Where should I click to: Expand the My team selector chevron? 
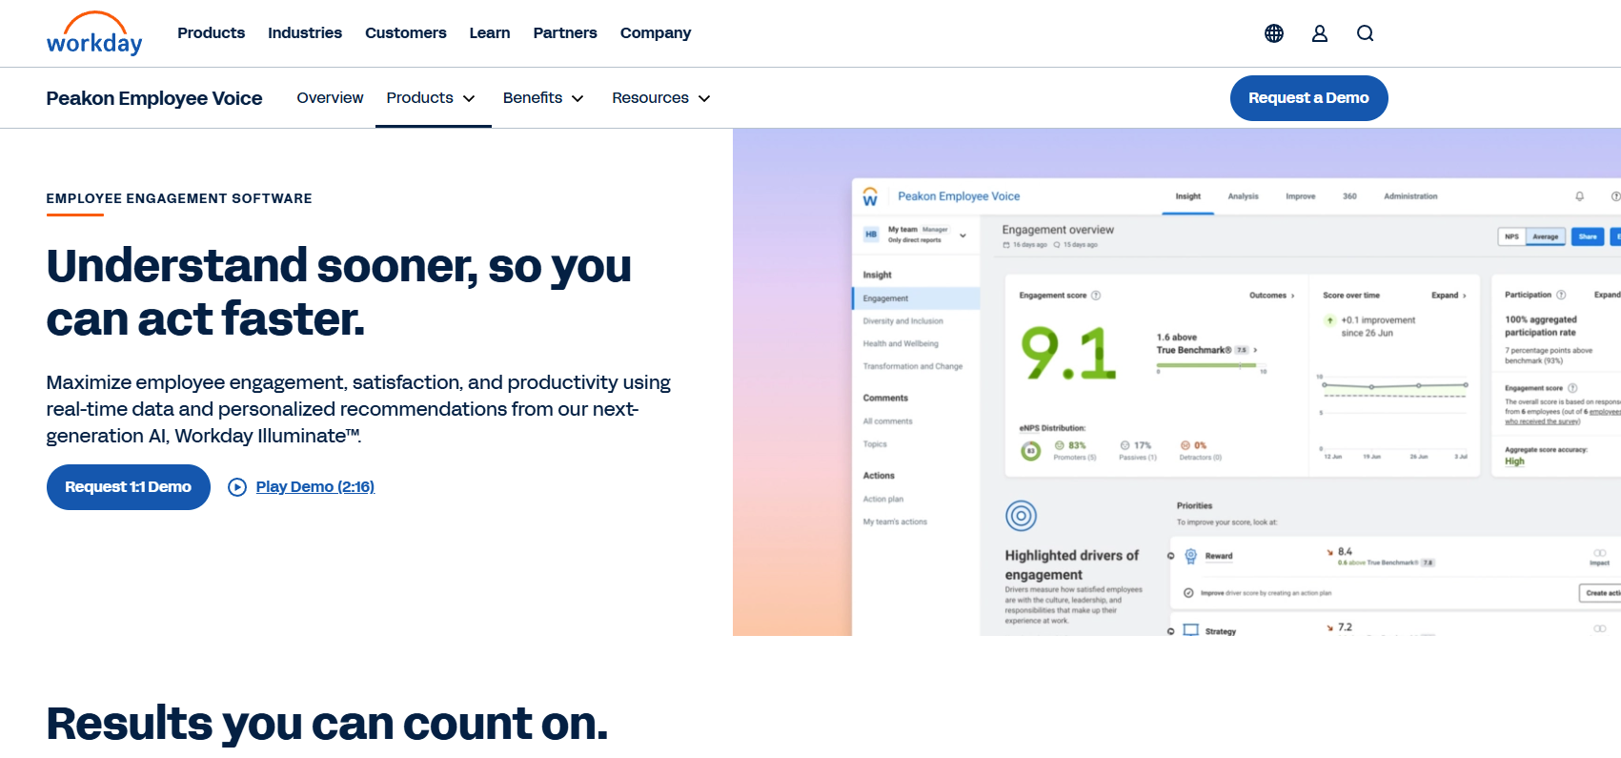(962, 236)
